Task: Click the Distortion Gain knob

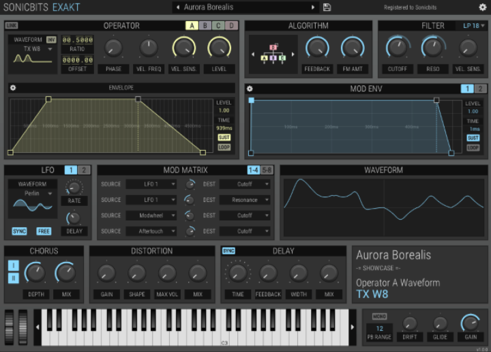Action: [x=106, y=273]
